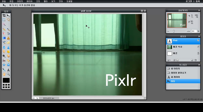Open the 언어 menu

pyautogui.click(x=61, y=2)
